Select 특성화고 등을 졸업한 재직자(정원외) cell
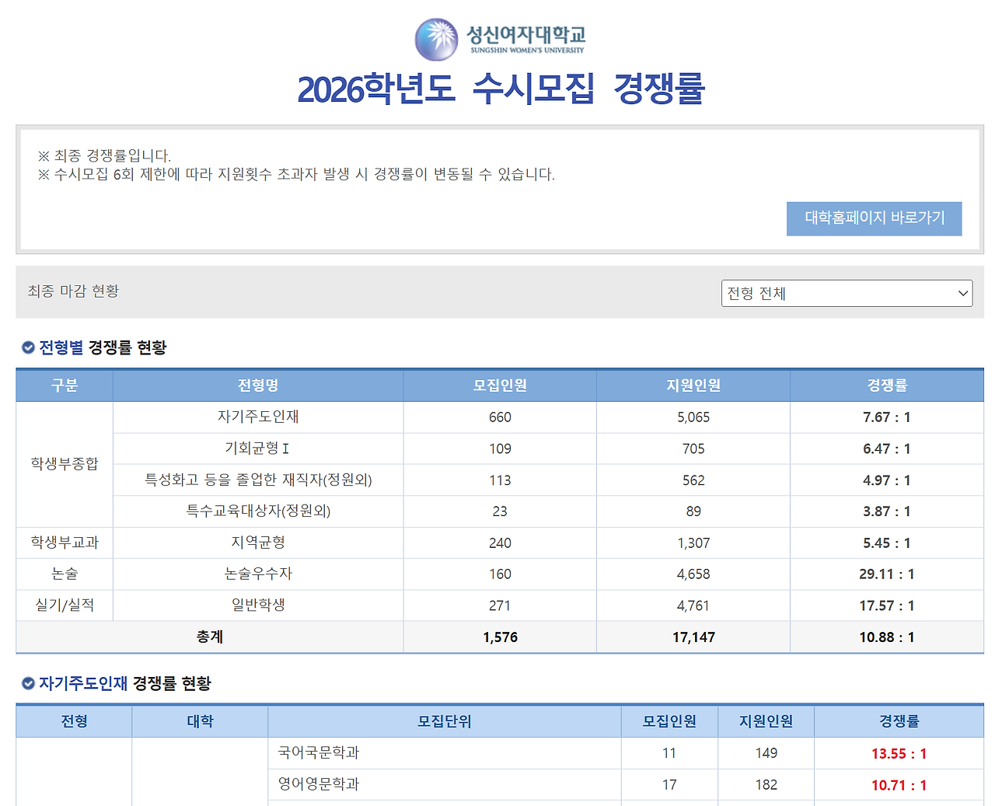The width and height of the screenshot is (995, 806). click(x=258, y=480)
